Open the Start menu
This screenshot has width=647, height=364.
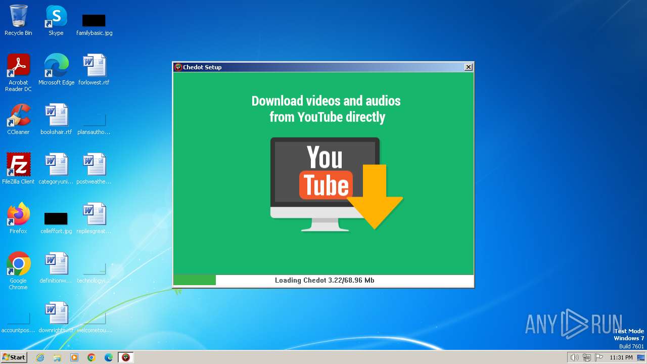pos(14,357)
